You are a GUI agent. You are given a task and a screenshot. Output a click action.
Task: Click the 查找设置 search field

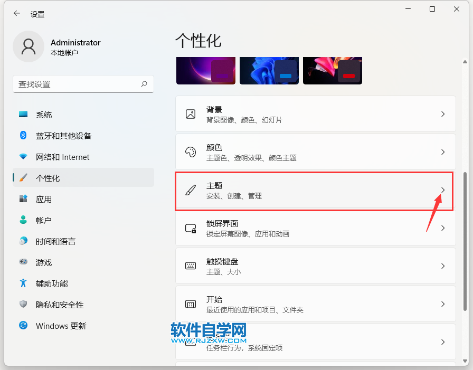click(x=77, y=84)
